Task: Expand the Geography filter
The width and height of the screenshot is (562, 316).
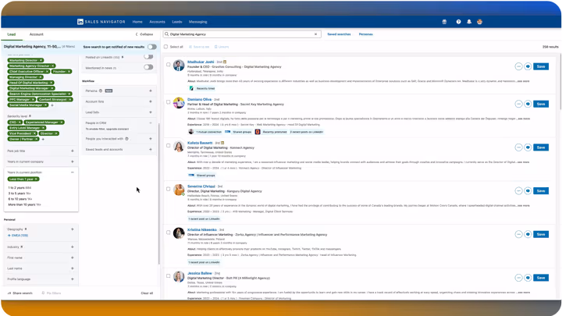Action: tap(73, 229)
